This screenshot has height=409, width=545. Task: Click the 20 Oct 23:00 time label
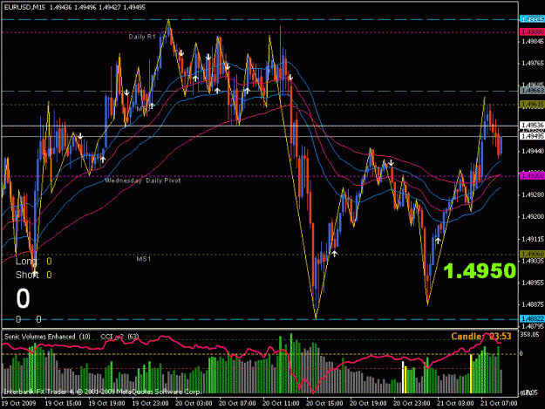coord(412,404)
